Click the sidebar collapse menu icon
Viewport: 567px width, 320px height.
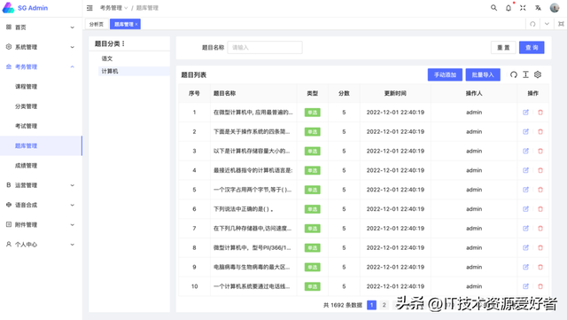coord(89,8)
